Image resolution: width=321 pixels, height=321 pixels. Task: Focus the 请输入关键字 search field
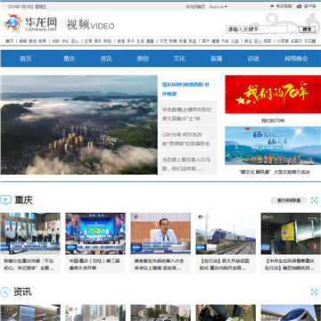pyautogui.click(x=257, y=29)
